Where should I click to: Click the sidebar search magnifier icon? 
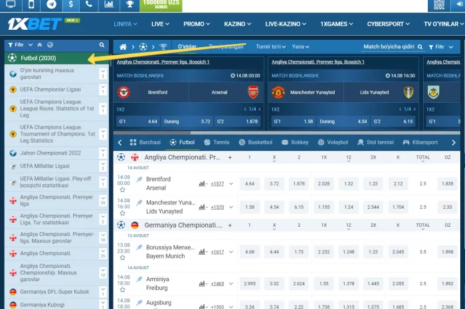[102, 45]
